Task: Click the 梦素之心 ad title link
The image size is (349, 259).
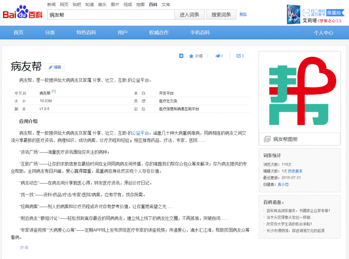Action: coord(330,20)
